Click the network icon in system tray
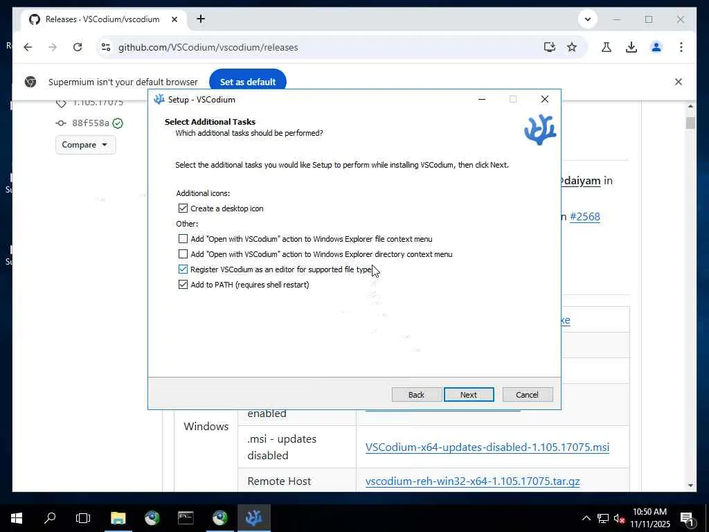Screen dimensions: 709x532 coord(603,518)
